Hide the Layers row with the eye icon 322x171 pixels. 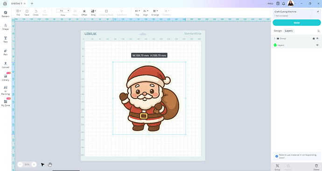pos(317,45)
